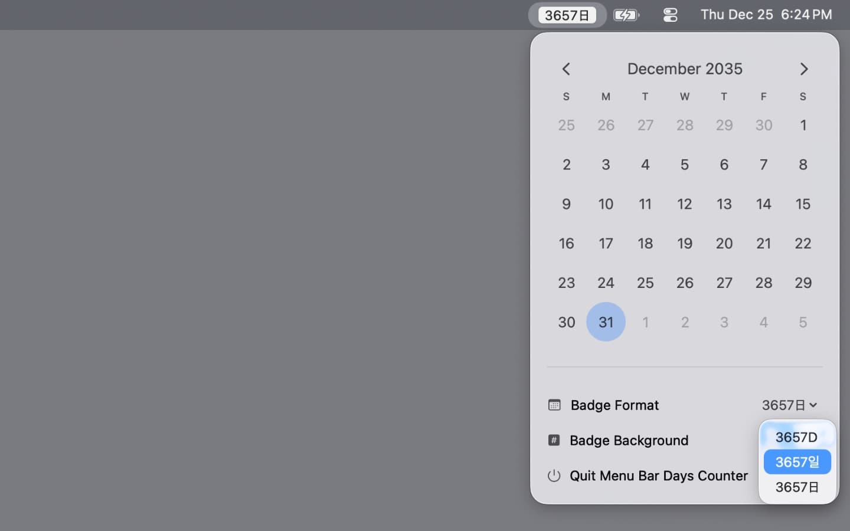Click the power icon next to Quit option
The image size is (850, 531).
pyautogui.click(x=554, y=476)
